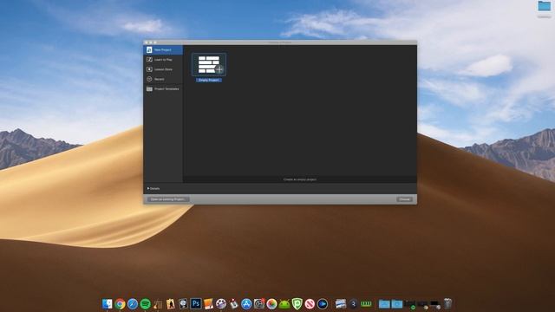The height and width of the screenshot is (312, 555).
Task: Show Recent projects in sidebar
Action: (x=163, y=79)
